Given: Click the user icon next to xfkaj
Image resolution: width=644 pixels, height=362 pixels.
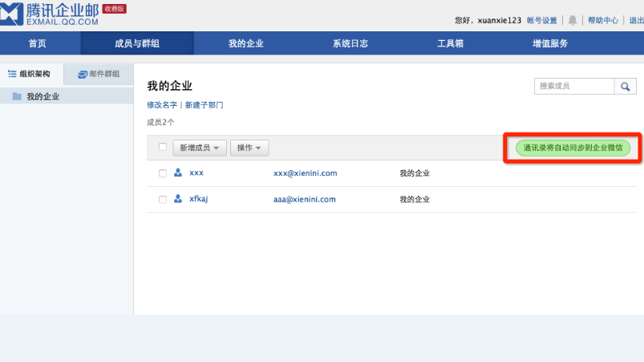Looking at the screenshot, I should (177, 199).
